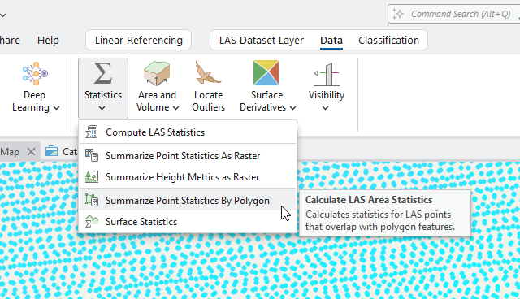This screenshot has height=299, width=520.
Task: Select Summarize Point Statistics By Polygon
Action: (188, 200)
